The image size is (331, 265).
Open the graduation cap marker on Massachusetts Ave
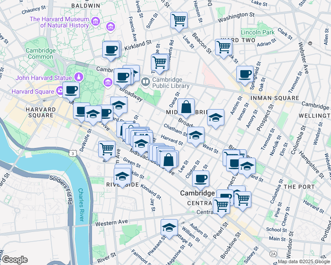(141, 145)
